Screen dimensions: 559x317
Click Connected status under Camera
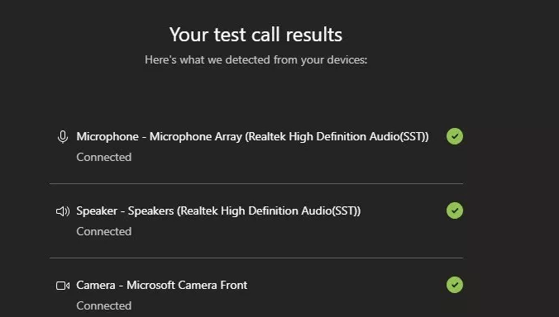click(103, 305)
